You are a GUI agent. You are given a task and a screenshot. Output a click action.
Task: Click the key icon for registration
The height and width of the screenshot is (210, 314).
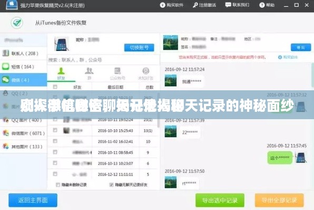click(x=195, y=5)
